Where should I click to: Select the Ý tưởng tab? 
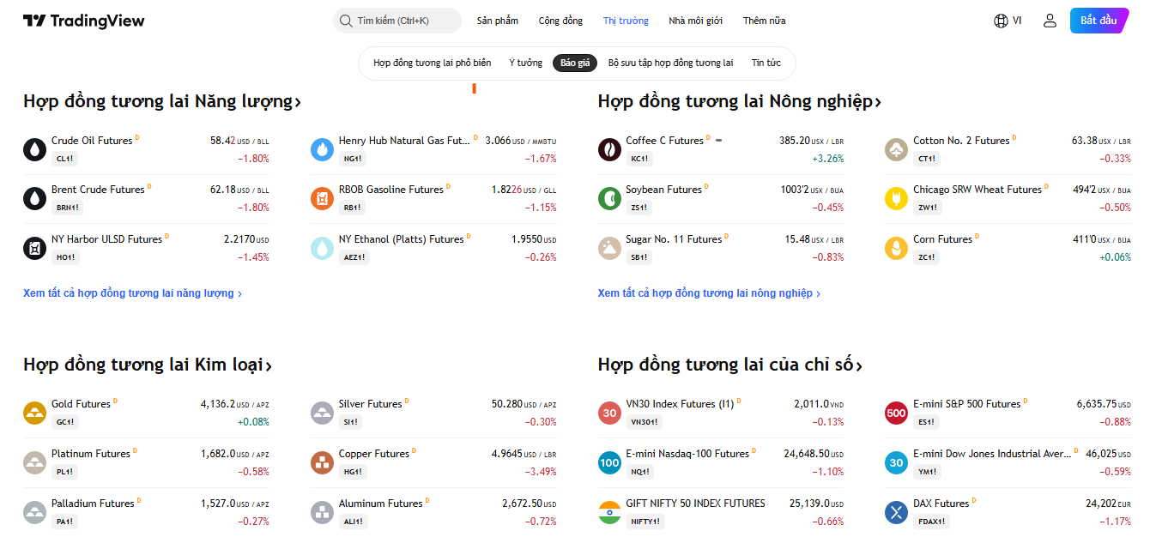pyautogui.click(x=525, y=63)
